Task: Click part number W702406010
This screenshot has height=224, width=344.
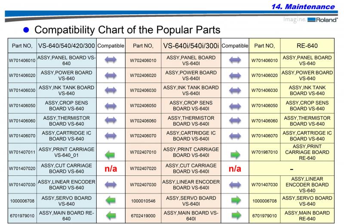Action: (143, 60)
